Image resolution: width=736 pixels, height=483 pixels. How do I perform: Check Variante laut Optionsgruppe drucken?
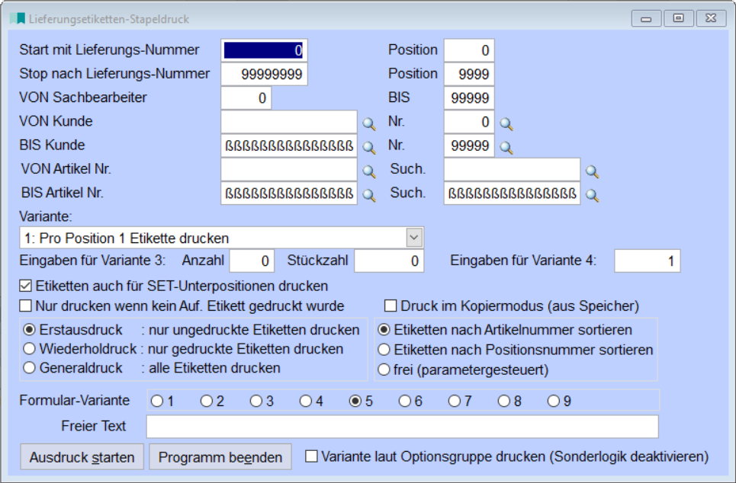(311, 457)
